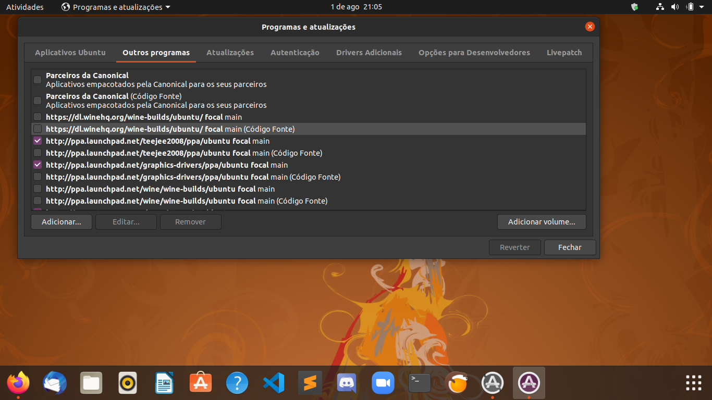Enable wine-builds PPA focal main checkbox
The width and height of the screenshot is (712, 400).
pos(38,189)
